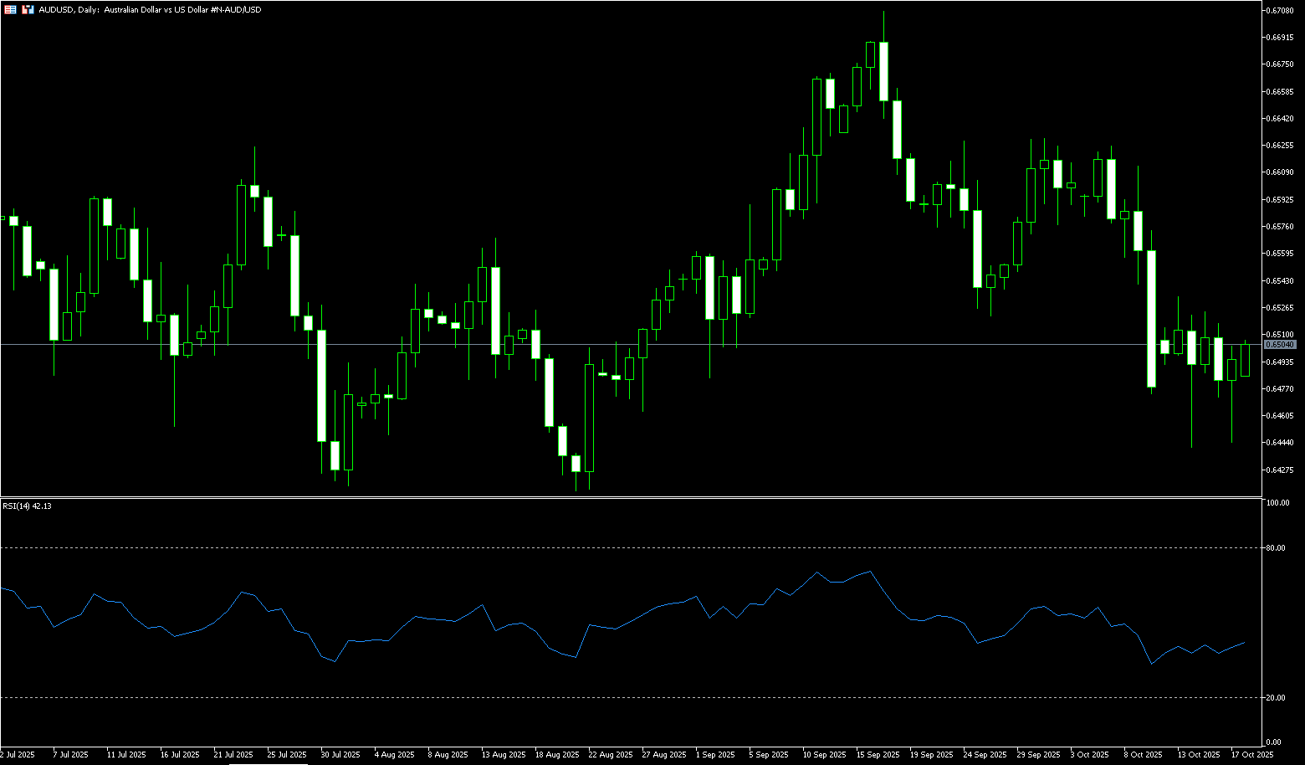Select the RSI 20.00 level label
This screenshot has height=765, width=1305.
point(1277,697)
